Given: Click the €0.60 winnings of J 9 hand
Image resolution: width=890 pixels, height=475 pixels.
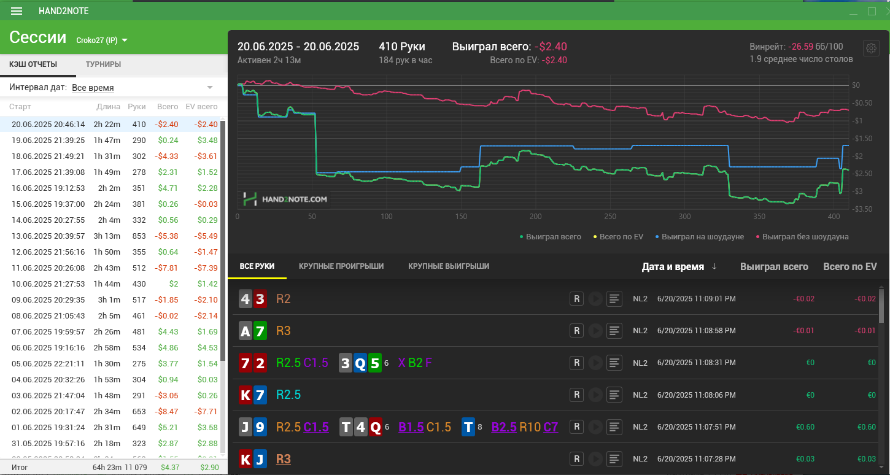Looking at the screenshot, I should point(805,427).
